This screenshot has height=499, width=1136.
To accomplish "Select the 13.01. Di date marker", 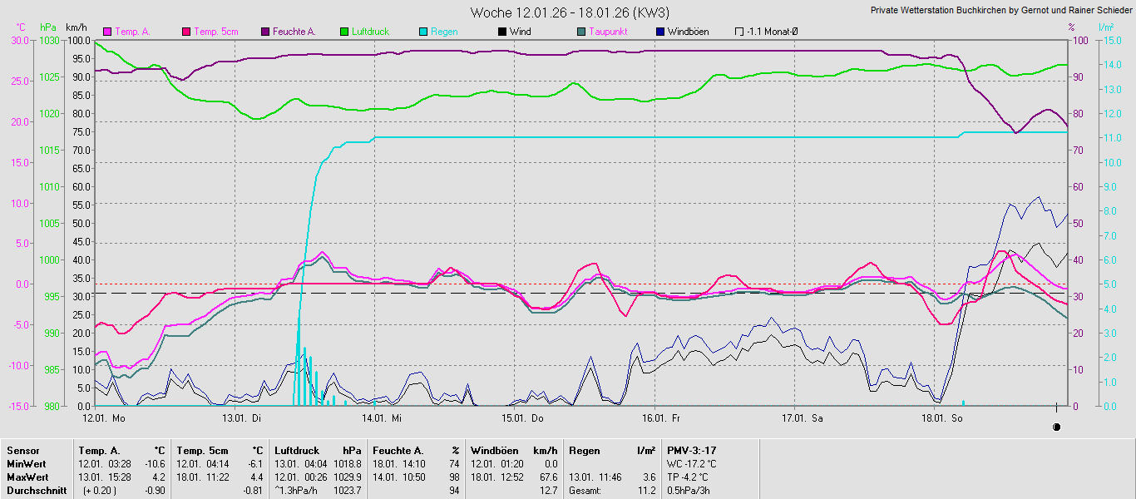I will coord(242,418).
